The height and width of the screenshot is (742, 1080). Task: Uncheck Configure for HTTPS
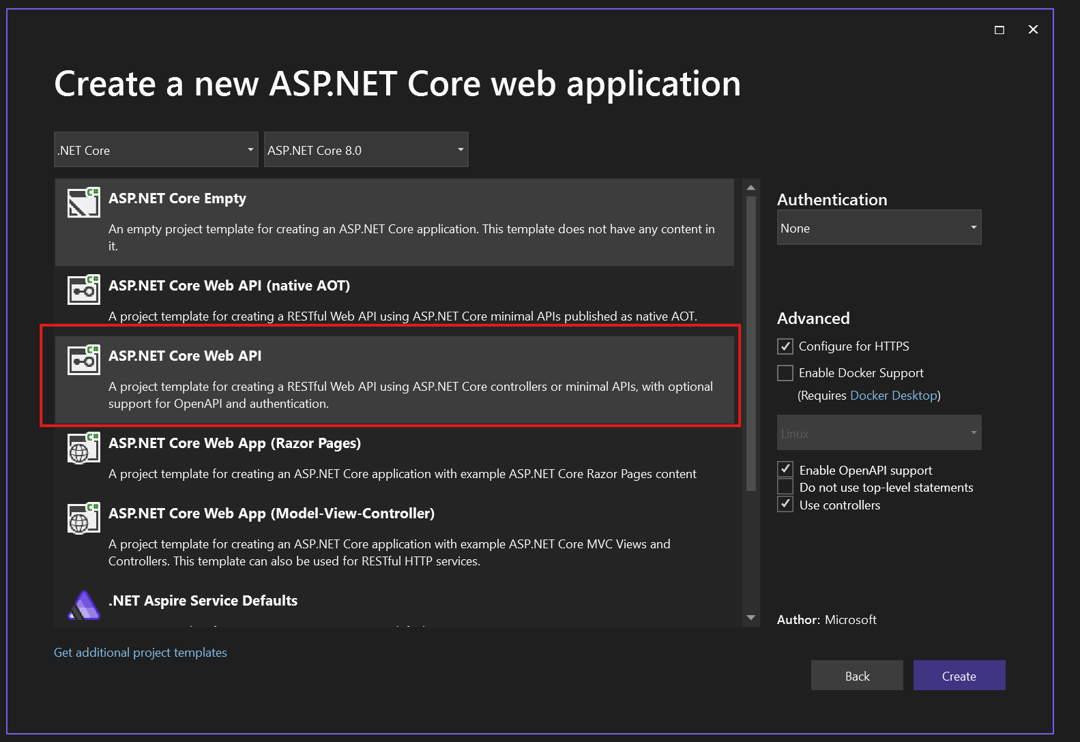[785, 346]
